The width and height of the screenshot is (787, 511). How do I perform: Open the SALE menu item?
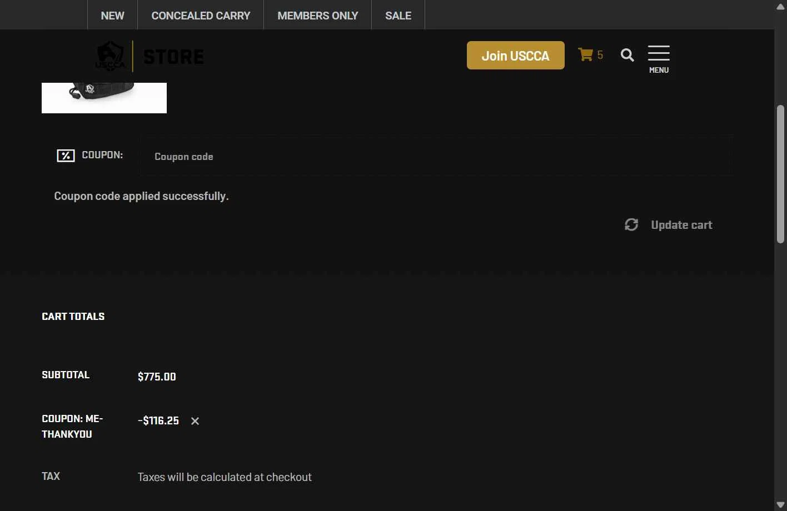(x=398, y=15)
